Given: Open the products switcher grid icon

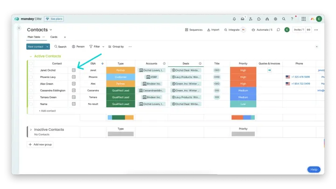Looking at the screenshot, I should 303,19.
